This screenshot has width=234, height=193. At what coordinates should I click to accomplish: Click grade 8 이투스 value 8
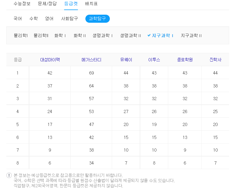pos(154,163)
